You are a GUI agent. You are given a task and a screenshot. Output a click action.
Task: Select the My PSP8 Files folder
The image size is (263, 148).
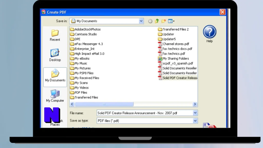click(82, 73)
